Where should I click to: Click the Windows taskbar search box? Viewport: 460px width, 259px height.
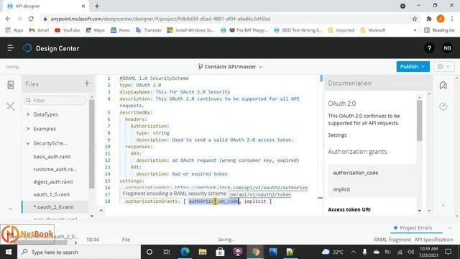tap(79, 252)
